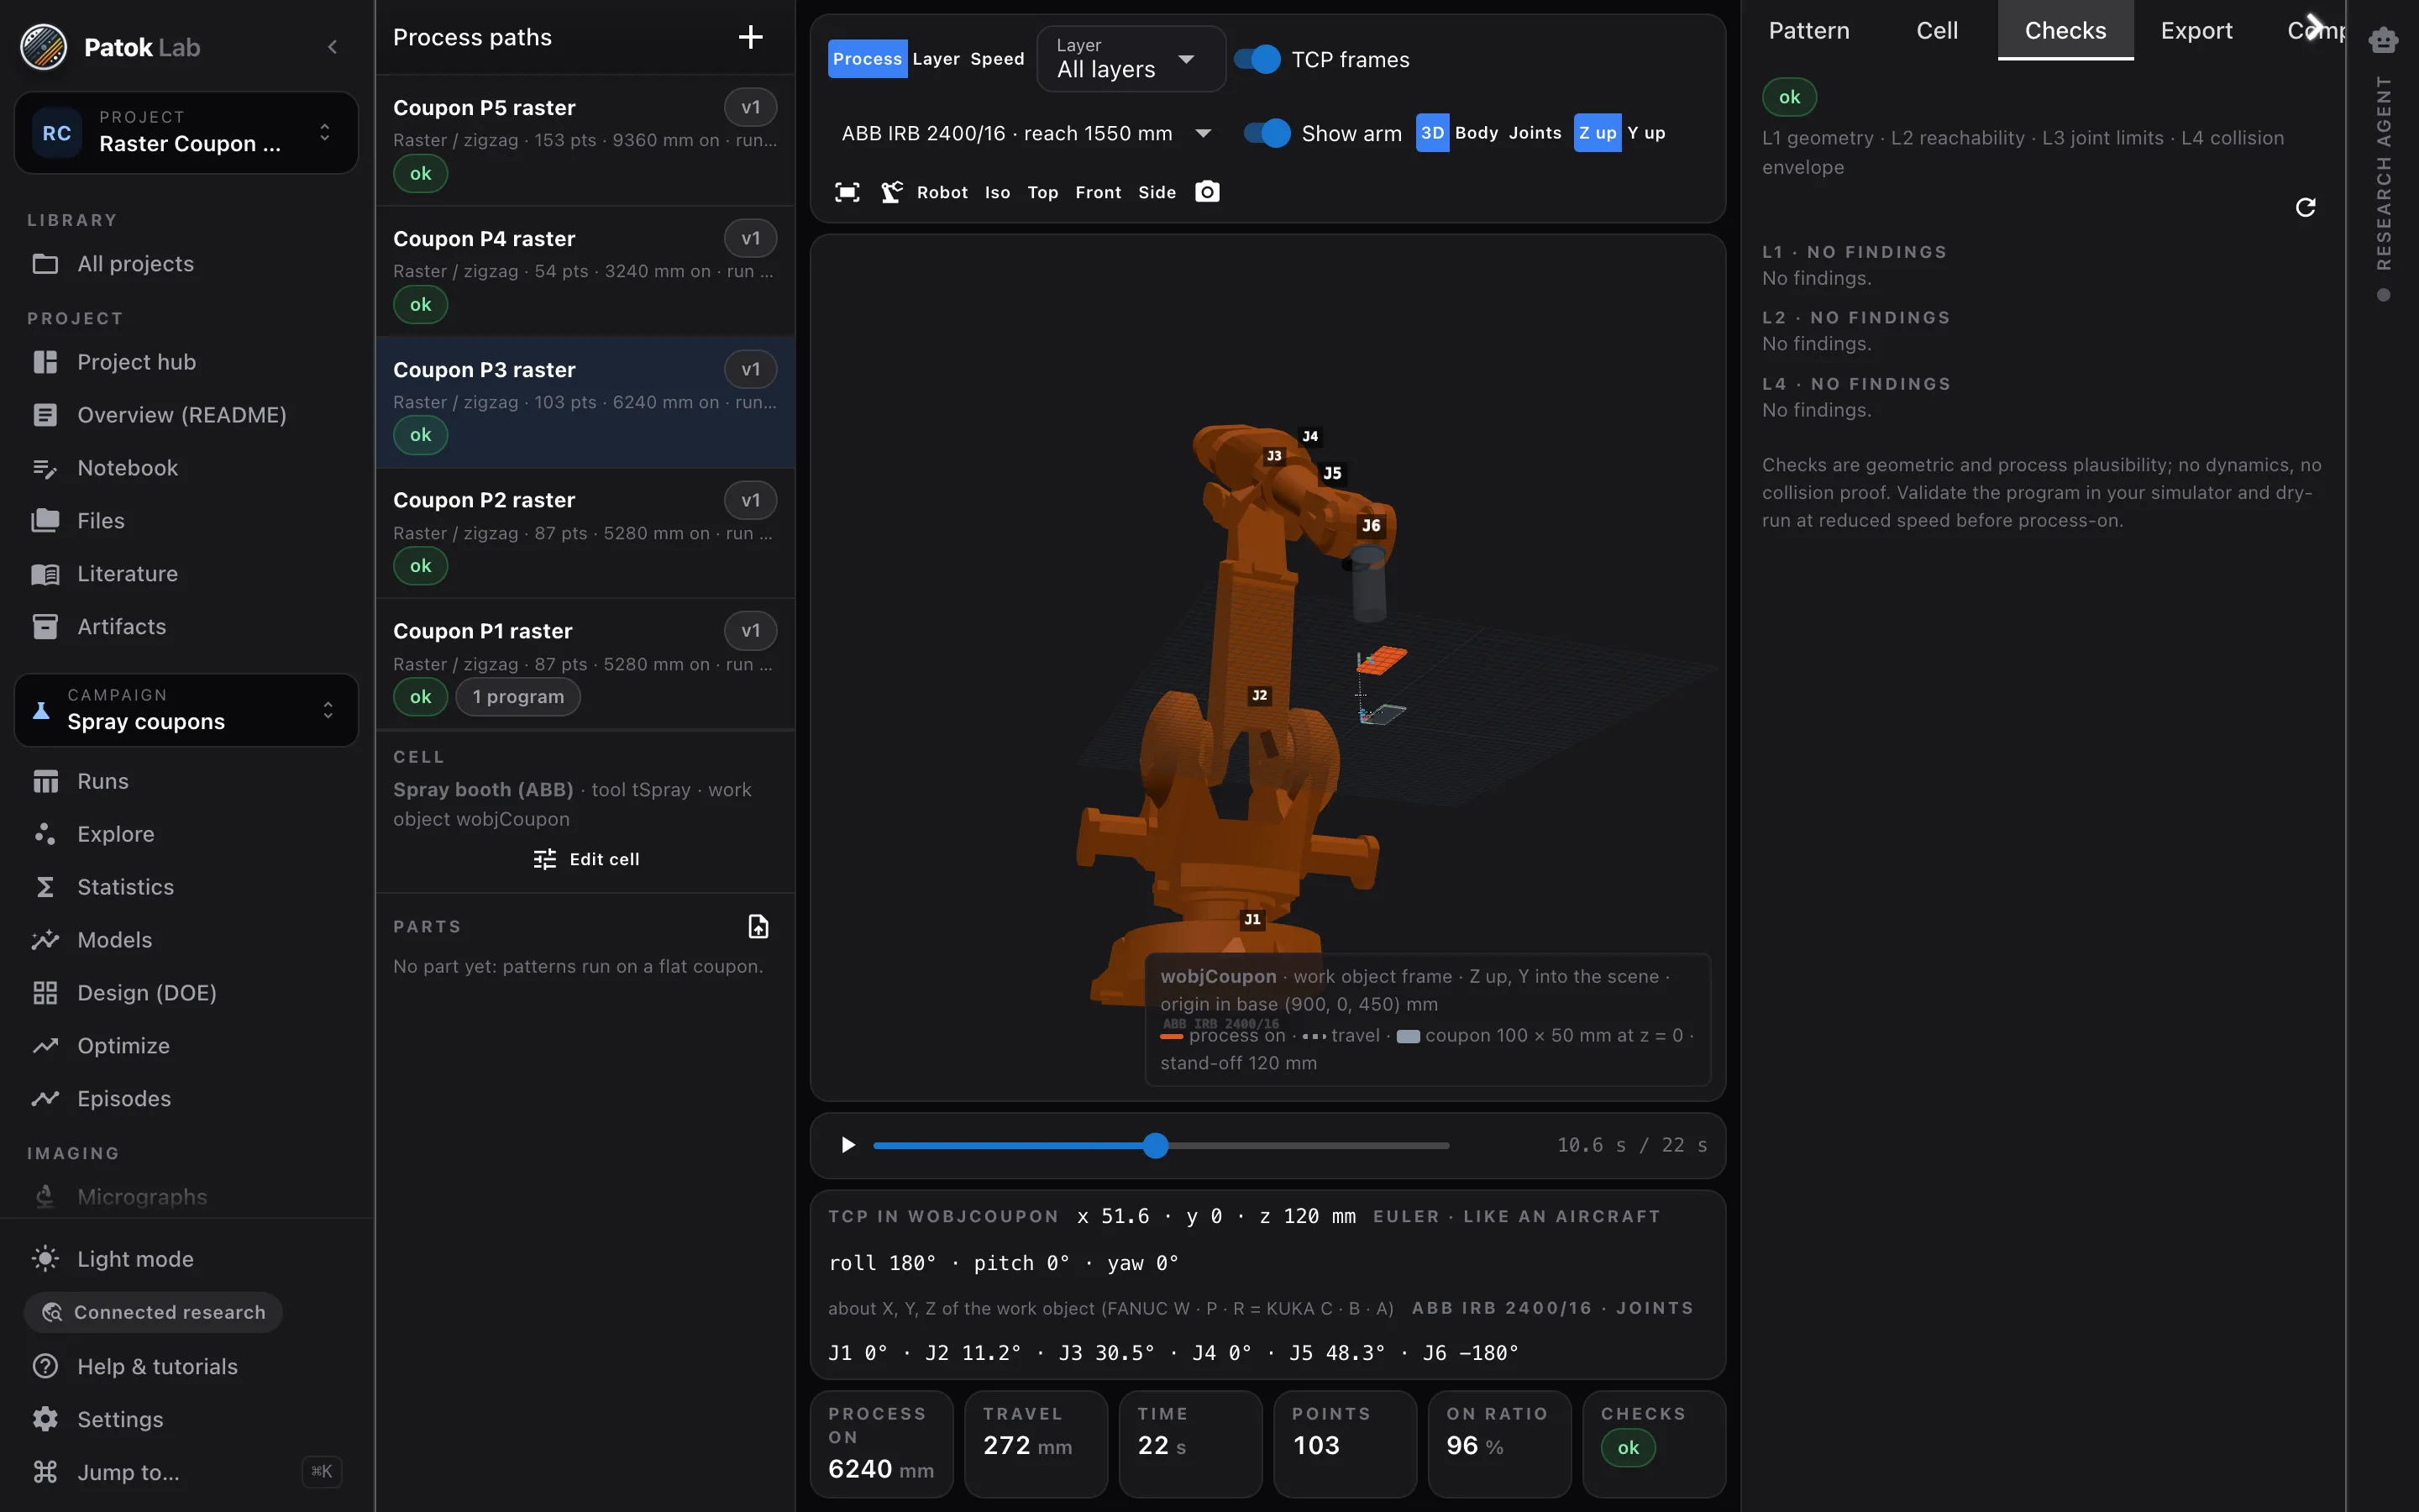Add a new process path with plus icon
The height and width of the screenshot is (1512, 2419).
pyautogui.click(x=750, y=37)
